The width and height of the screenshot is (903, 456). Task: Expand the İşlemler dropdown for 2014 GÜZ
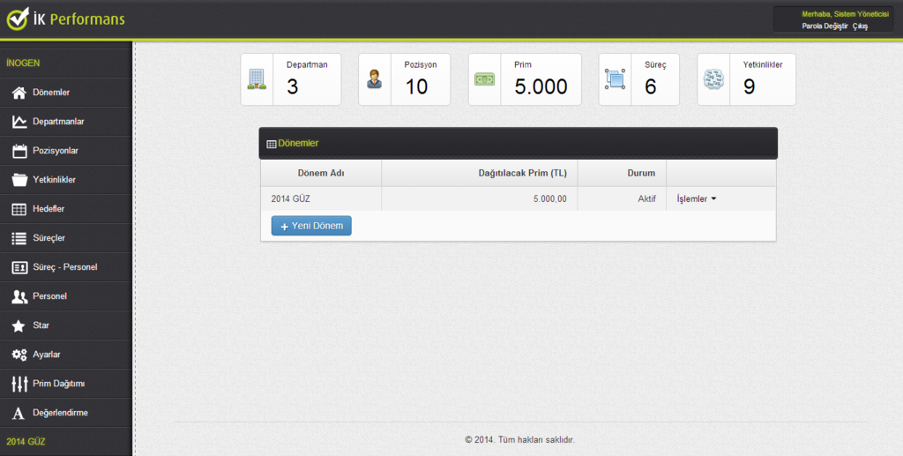pos(696,199)
